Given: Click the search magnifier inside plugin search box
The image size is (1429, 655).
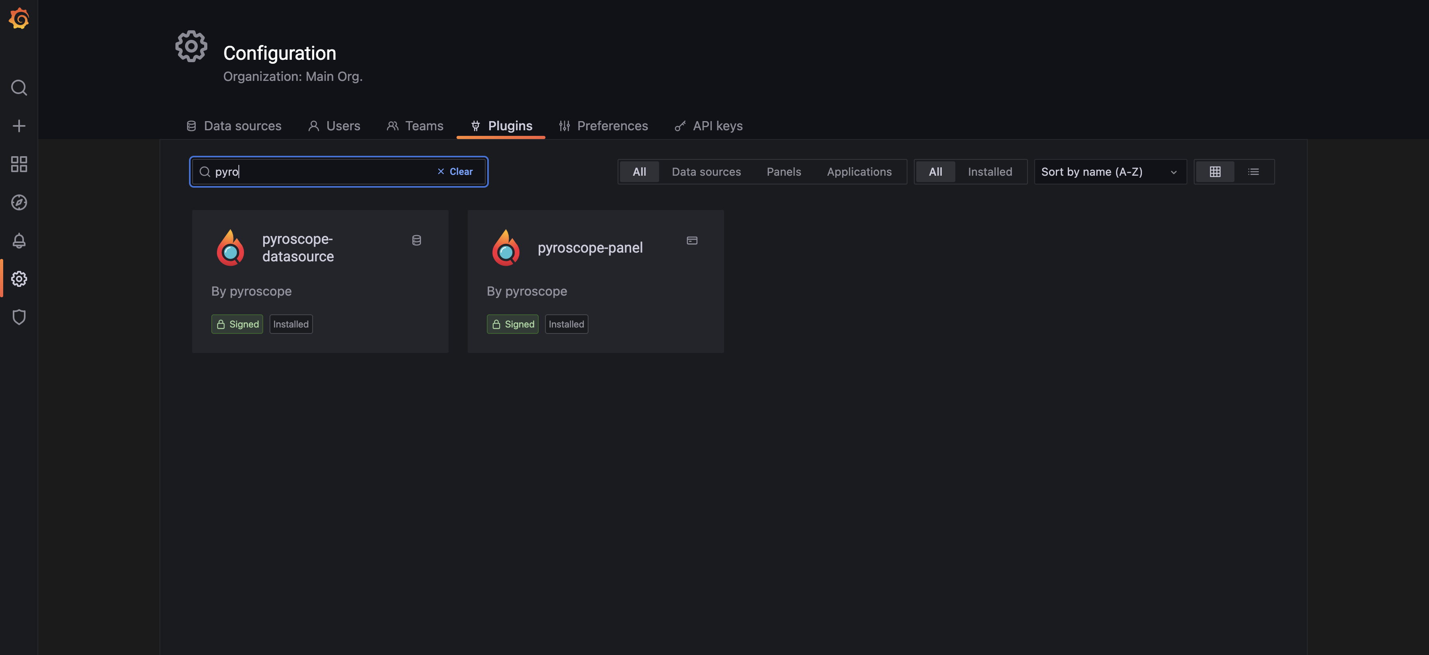Looking at the screenshot, I should pos(205,172).
